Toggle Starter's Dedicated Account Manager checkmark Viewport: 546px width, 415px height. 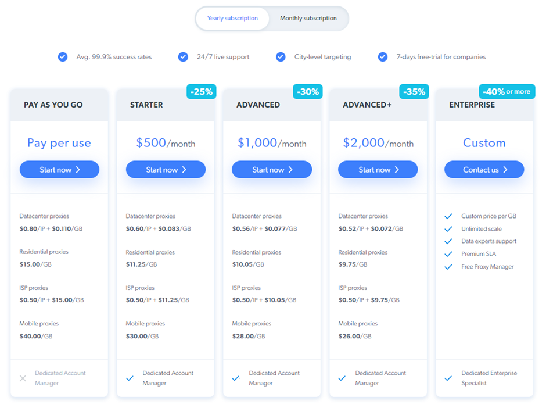[x=130, y=377]
